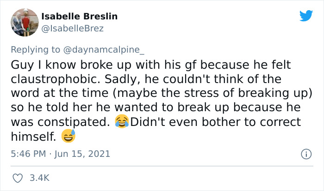Open Isabelle Breslin's profile picture
The image size is (324, 191).
pyautogui.click(x=24, y=22)
